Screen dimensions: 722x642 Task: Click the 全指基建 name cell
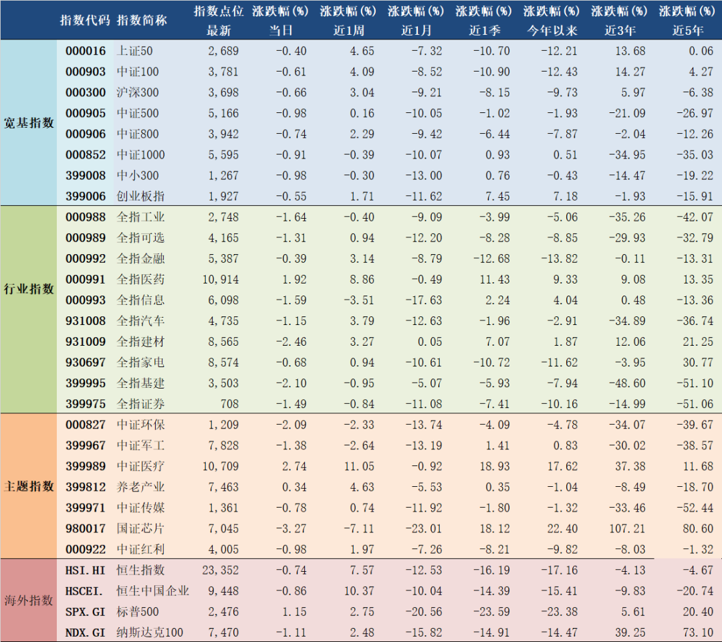coord(140,383)
